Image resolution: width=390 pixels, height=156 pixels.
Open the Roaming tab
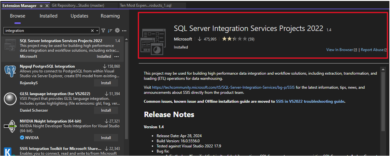110,16
